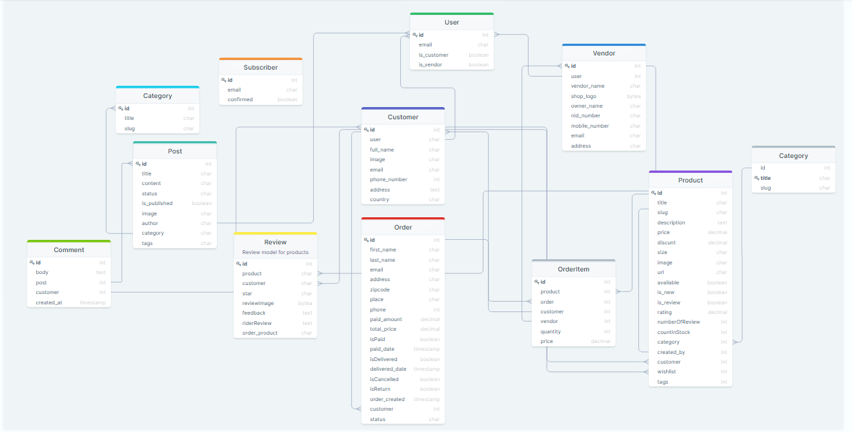Image resolution: width=852 pixels, height=432 pixels.
Task: Select the Comment table's primary key icon
Action: click(32, 262)
